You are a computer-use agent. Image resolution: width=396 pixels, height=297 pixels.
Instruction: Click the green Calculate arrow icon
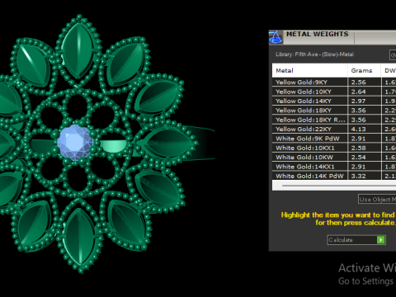(x=381, y=240)
